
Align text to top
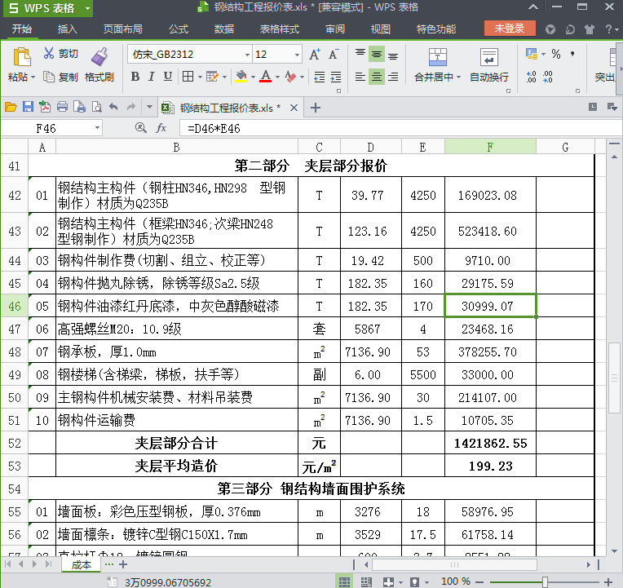click(360, 54)
